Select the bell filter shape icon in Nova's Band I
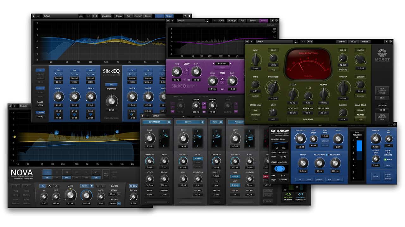The height and width of the screenshot is (227, 405). [x=49, y=186]
